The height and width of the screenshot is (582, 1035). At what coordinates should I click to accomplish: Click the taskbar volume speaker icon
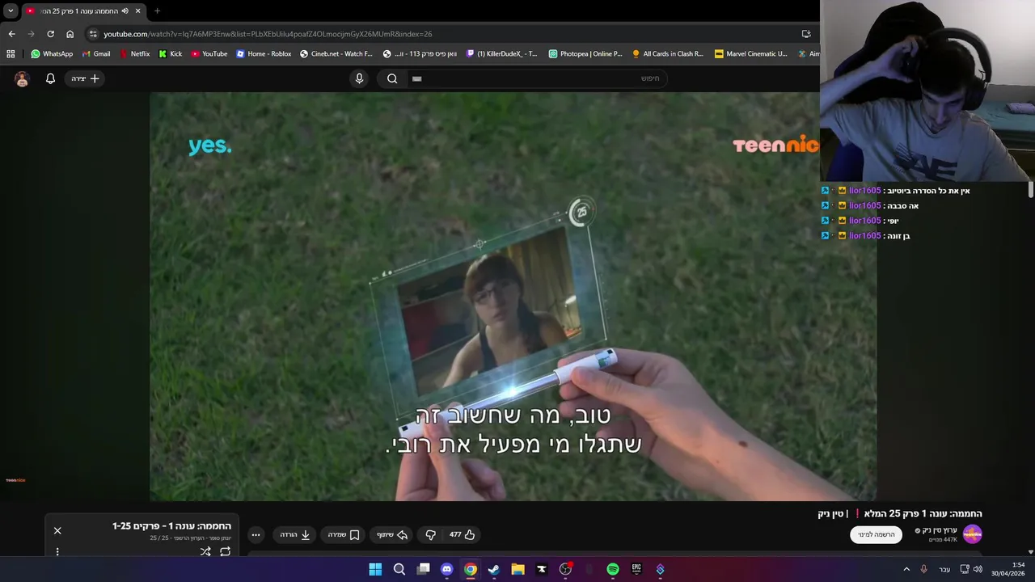pos(978,569)
